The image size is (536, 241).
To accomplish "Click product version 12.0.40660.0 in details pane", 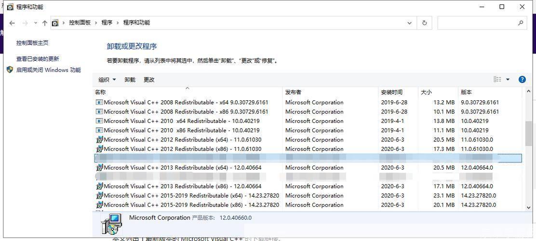I will pos(236,218).
